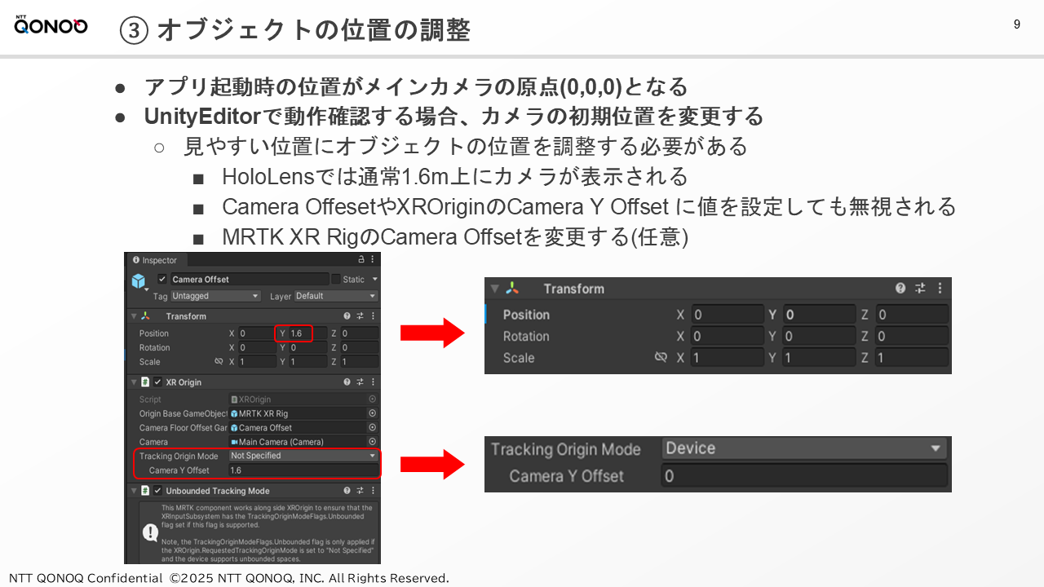Disable the Unbounded Tracking Mode component checkbox
The image size is (1044, 587).
(x=157, y=491)
